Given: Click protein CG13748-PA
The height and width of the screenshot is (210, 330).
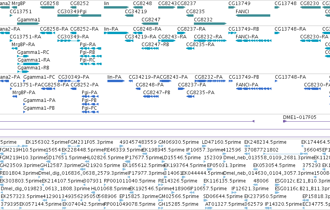Looking at the screenshot, I should click(x=276, y=81).
